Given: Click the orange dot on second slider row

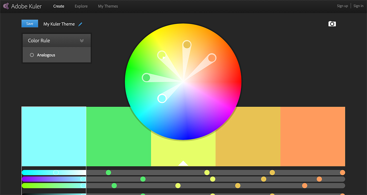Looking at the screenshot, I should point(319,179).
